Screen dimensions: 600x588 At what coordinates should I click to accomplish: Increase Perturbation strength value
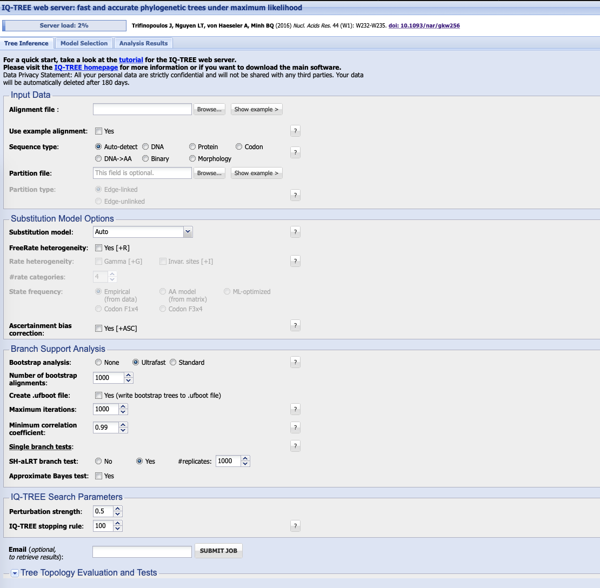pyautogui.click(x=118, y=509)
